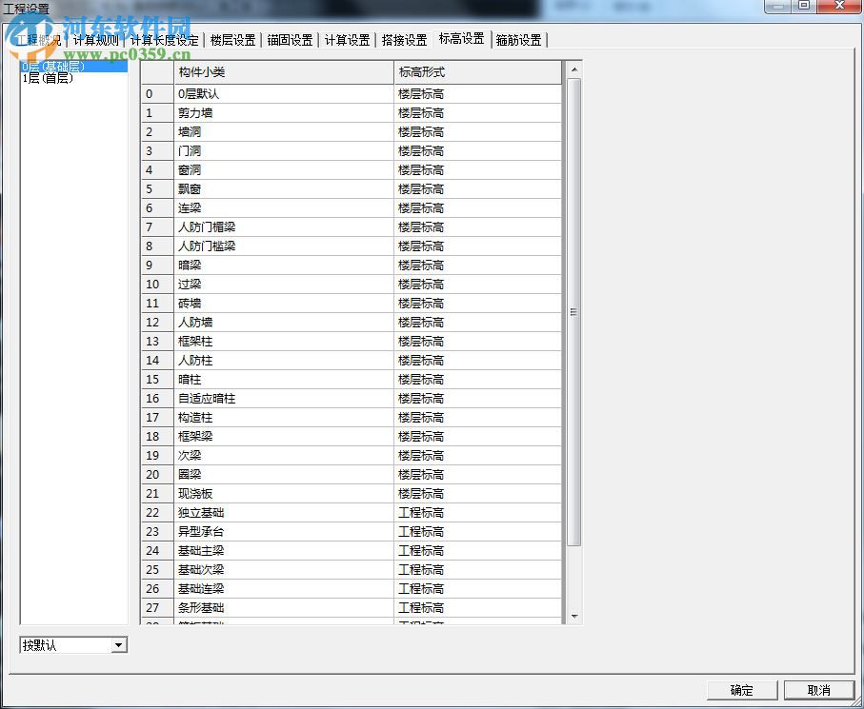The image size is (864, 709).
Task: Select the 飘窗 cell
Action: click(284, 189)
